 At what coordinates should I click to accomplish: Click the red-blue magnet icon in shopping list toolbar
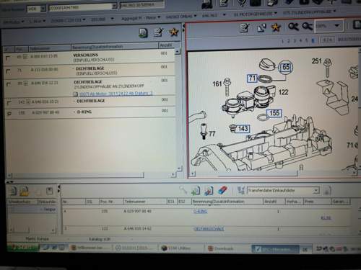(223, 191)
